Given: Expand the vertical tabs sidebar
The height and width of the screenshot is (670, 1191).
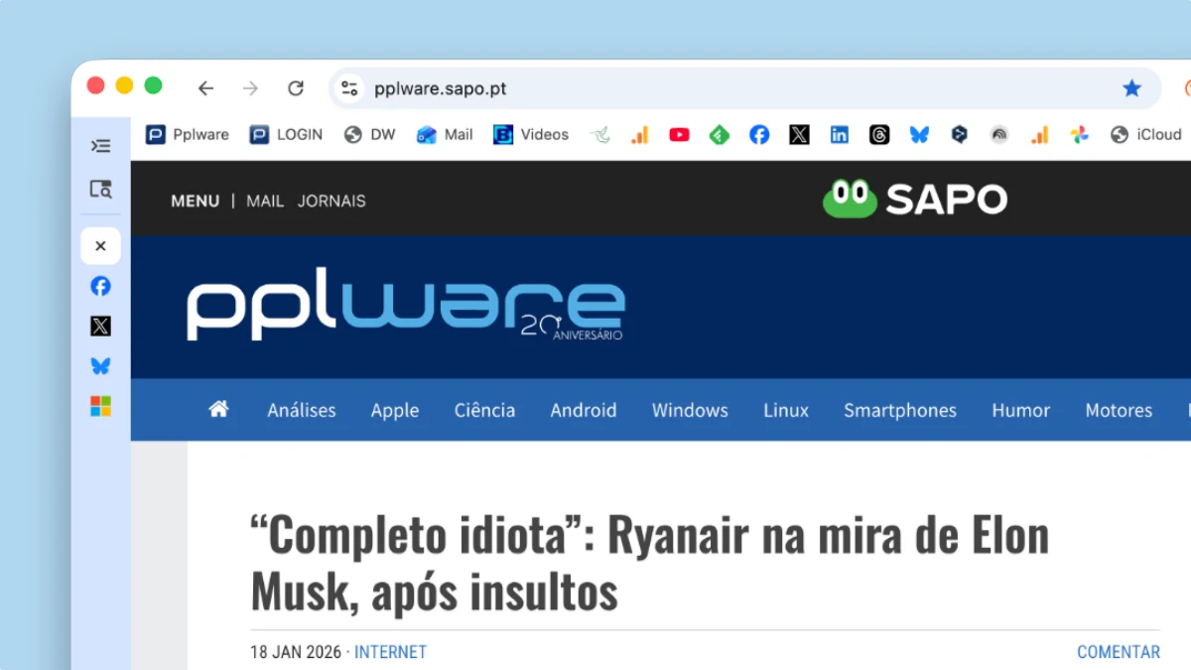Looking at the screenshot, I should 100,146.
